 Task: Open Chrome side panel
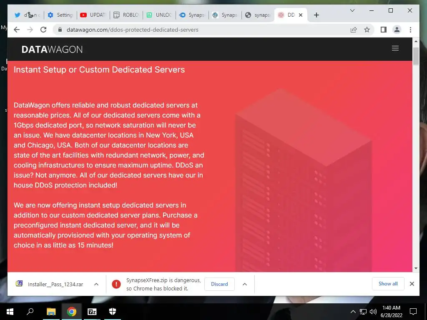(x=384, y=30)
